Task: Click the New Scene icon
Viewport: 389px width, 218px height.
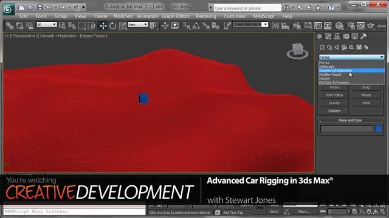Action: pyautogui.click(x=22, y=7)
